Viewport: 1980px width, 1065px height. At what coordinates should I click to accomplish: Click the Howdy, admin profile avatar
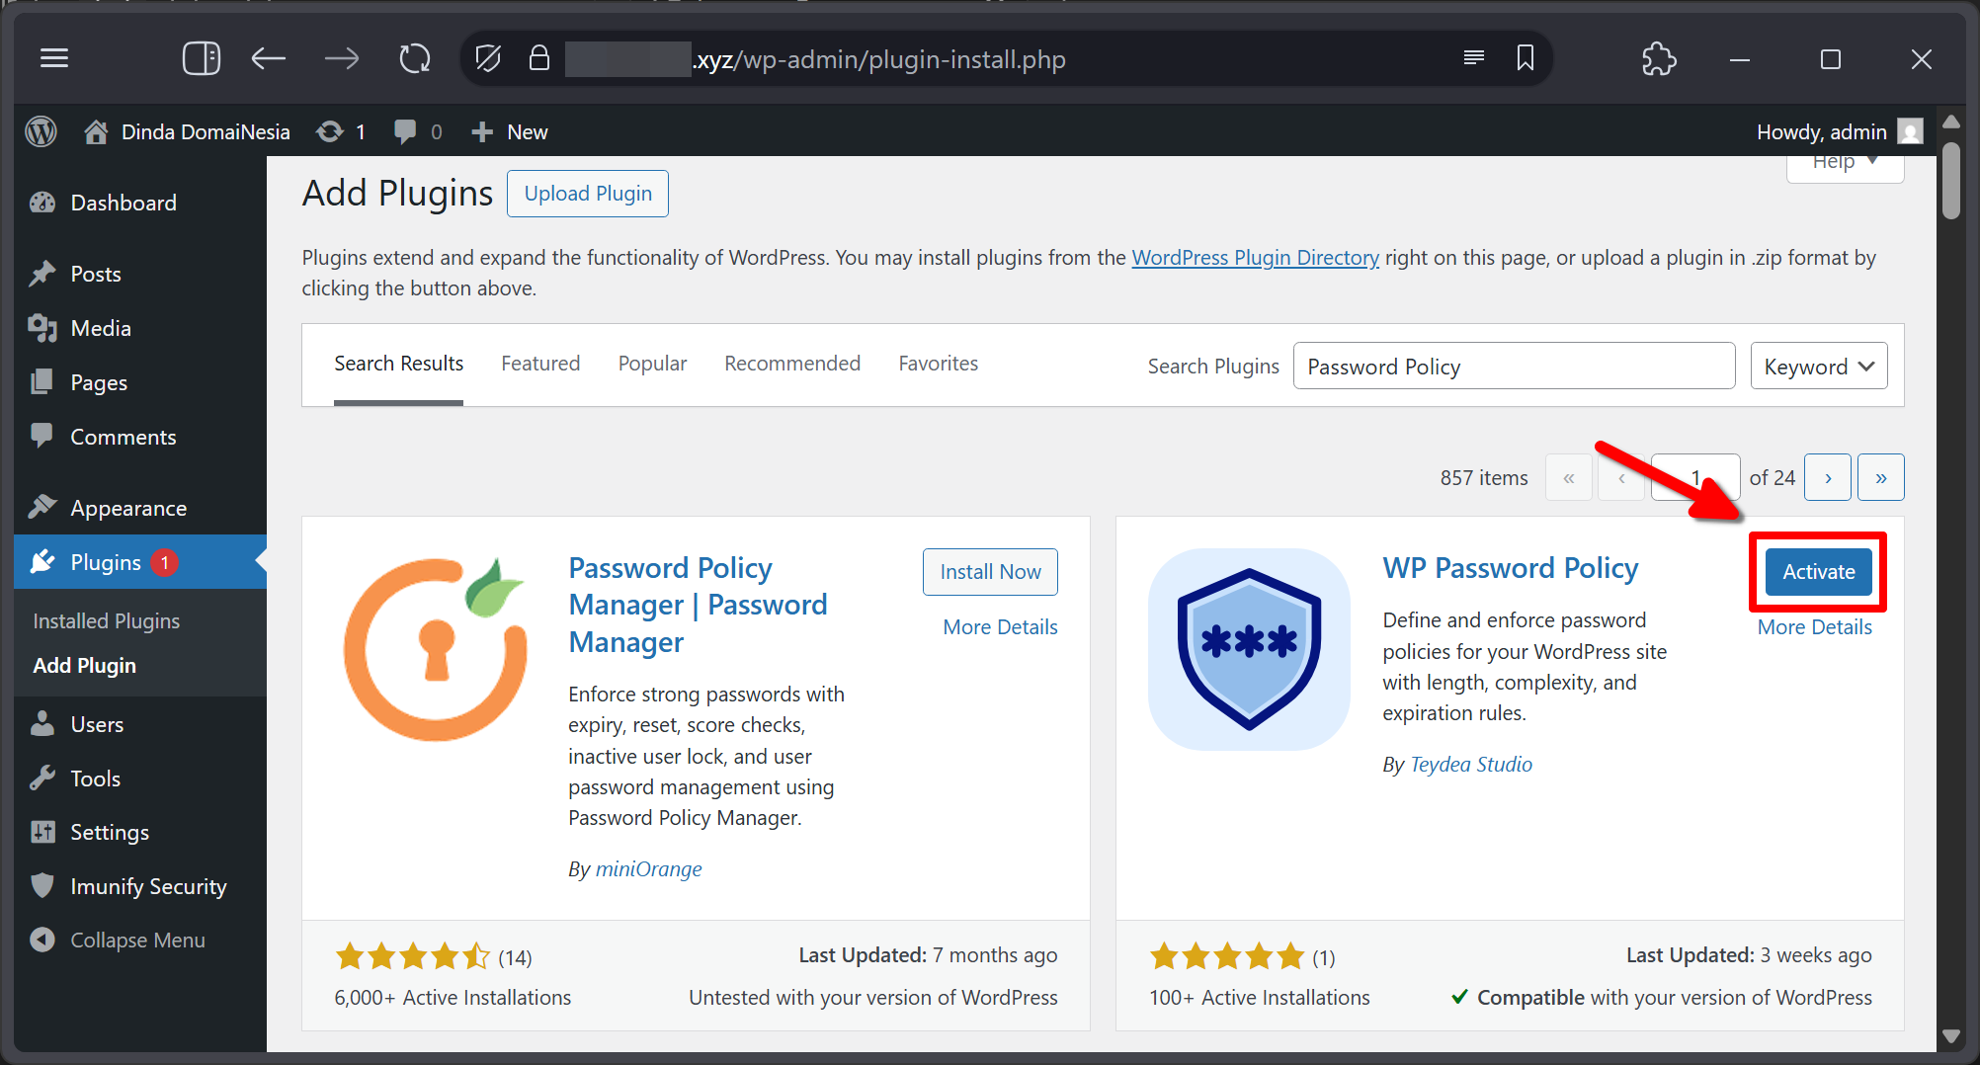[x=1911, y=131]
